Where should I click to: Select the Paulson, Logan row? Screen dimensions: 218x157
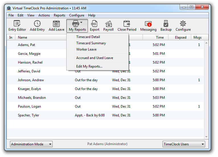point(105,106)
